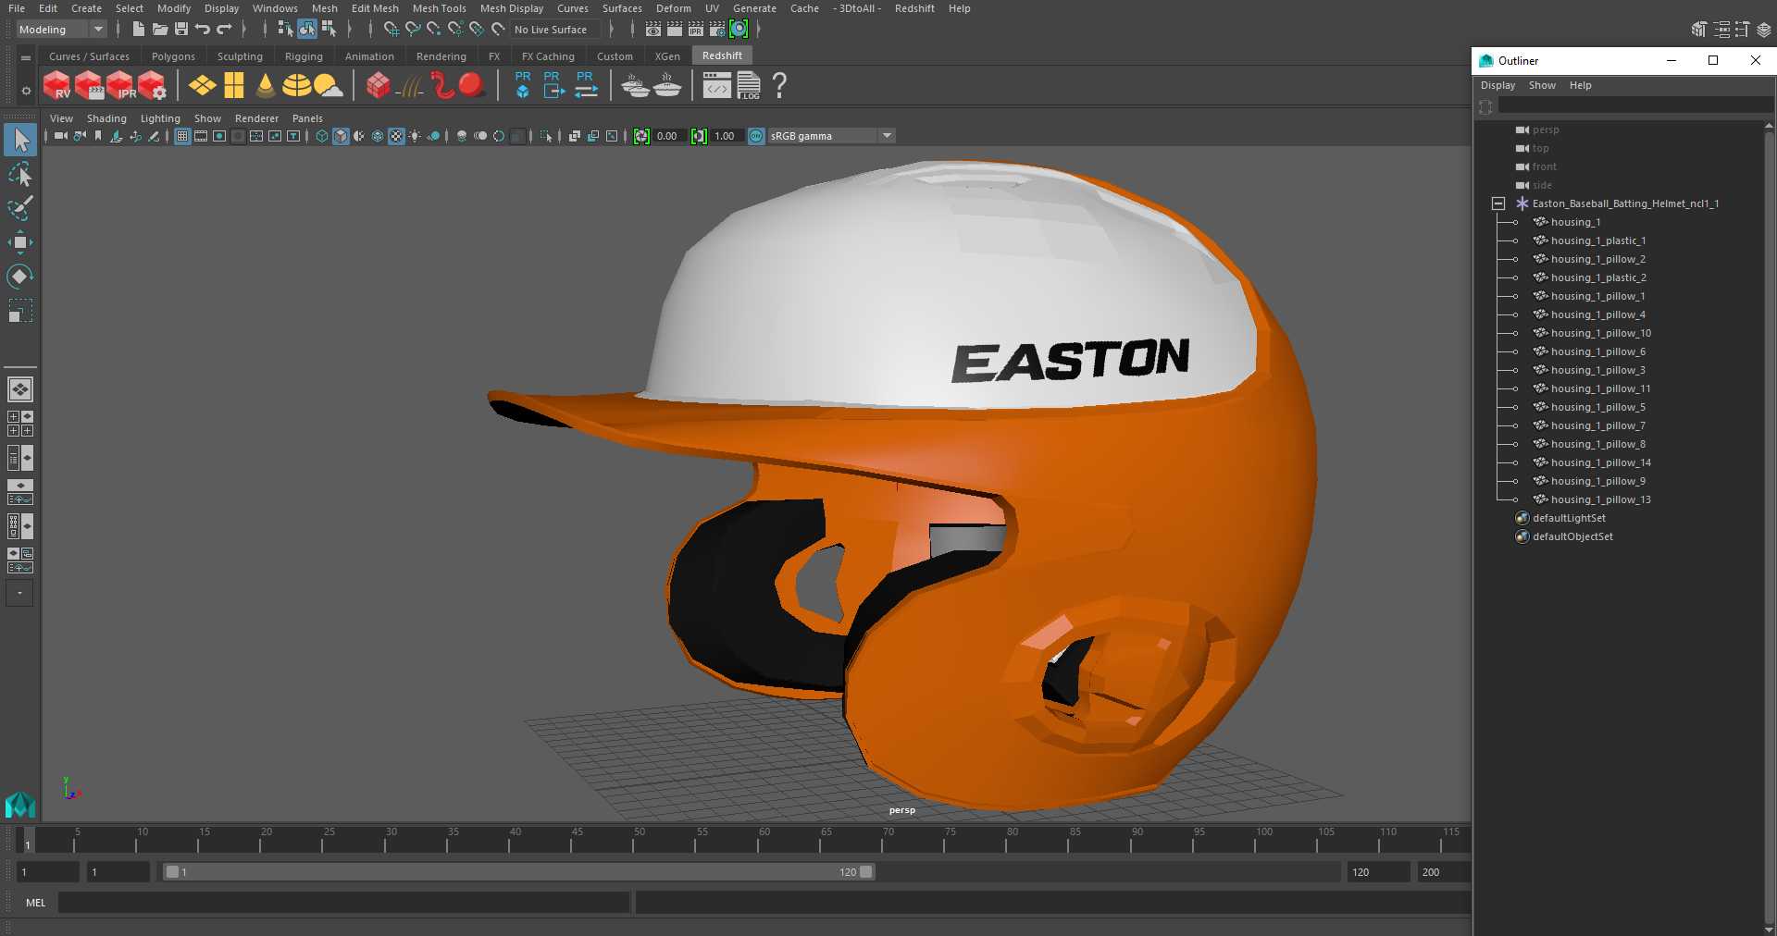This screenshot has width=1777, height=936.
Task: Open Redshift help question mark icon
Action: [x=779, y=85]
